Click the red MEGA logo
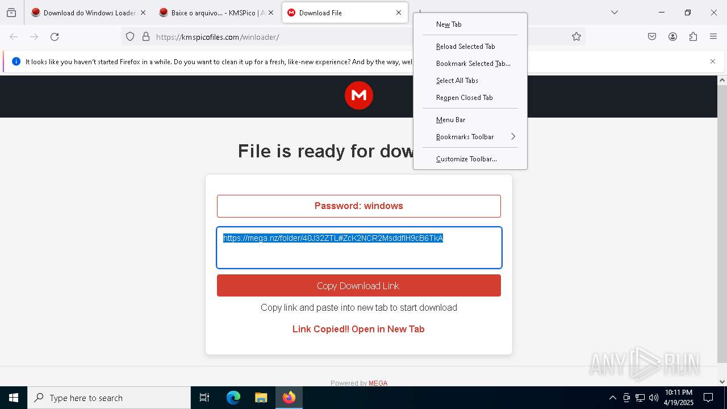Screen dimensions: 727x409 click(359, 95)
